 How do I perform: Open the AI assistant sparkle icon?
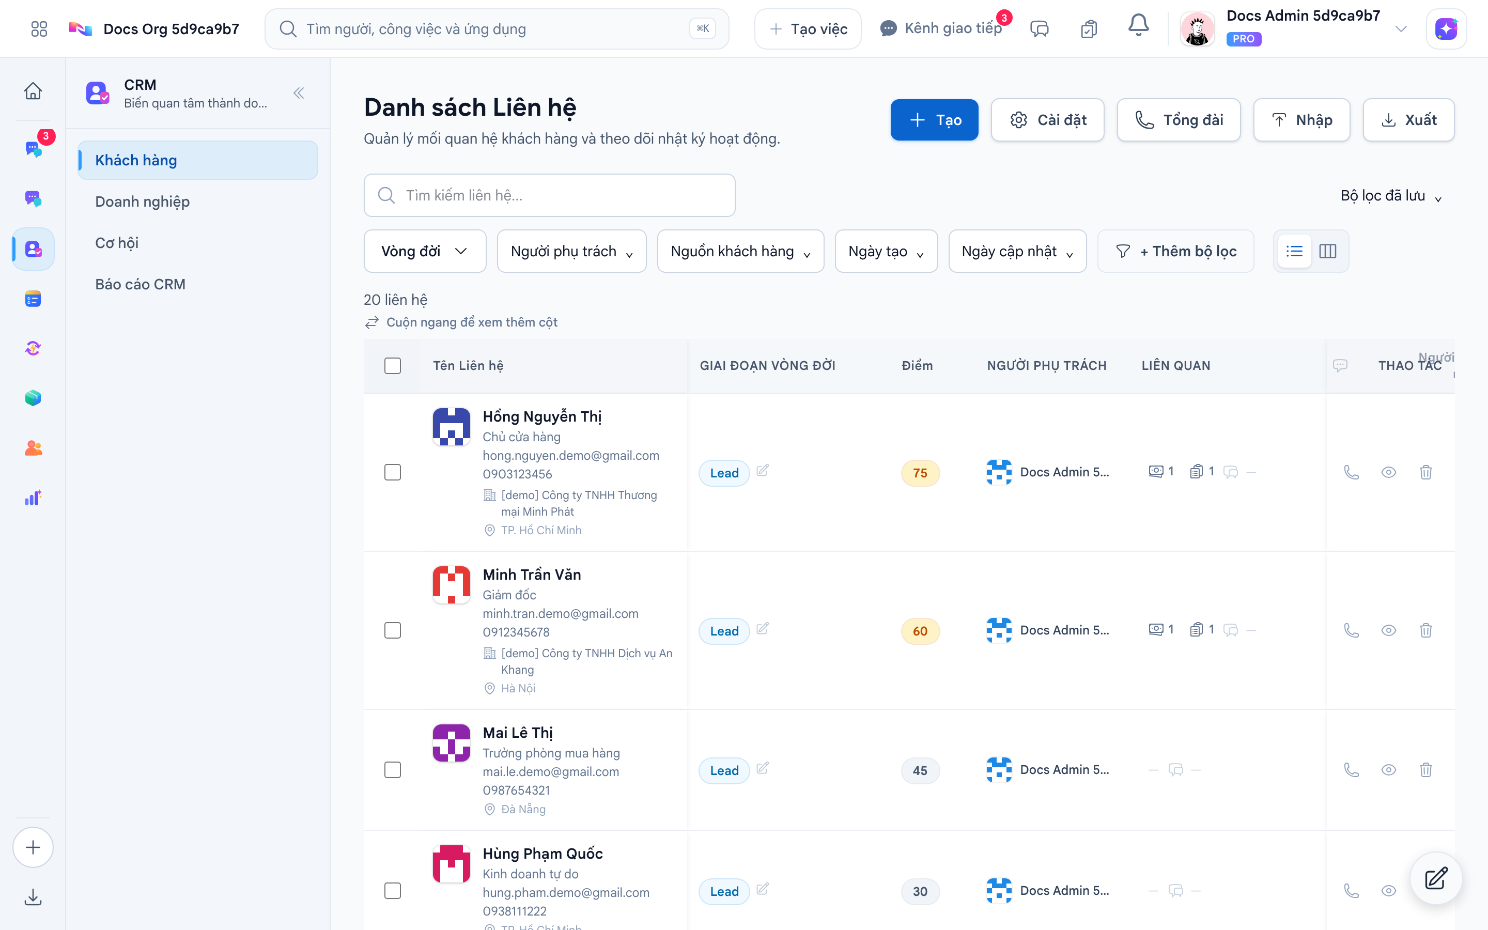[x=1446, y=29]
